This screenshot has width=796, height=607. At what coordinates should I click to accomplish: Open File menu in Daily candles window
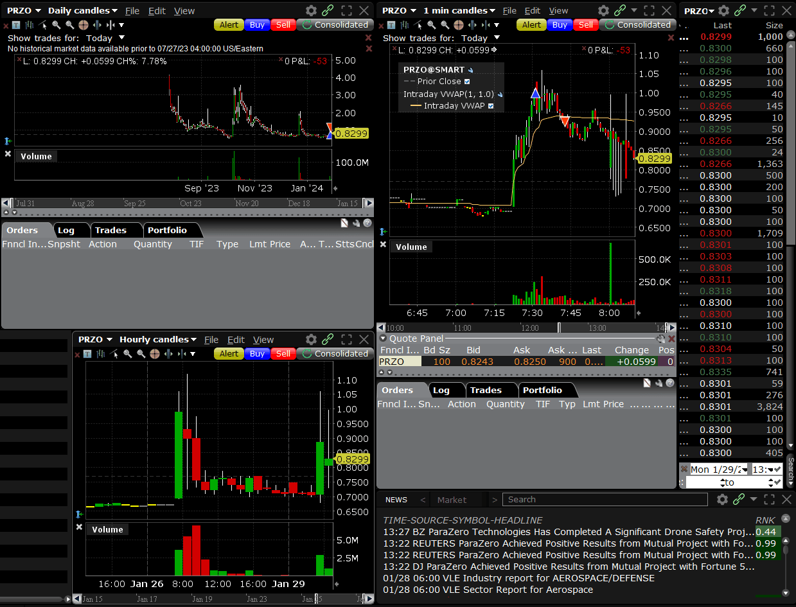(132, 11)
